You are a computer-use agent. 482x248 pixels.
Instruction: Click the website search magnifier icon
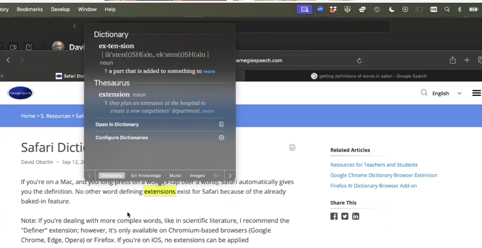pos(424,93)
